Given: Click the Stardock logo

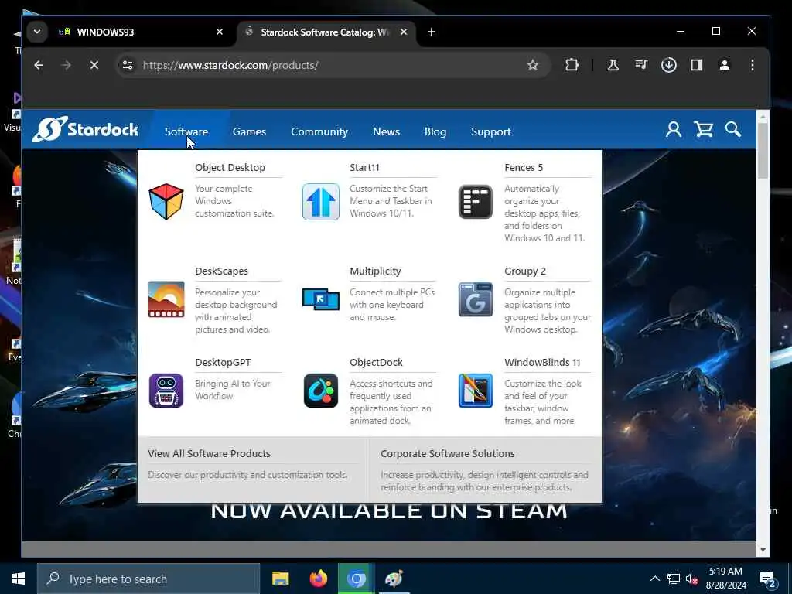Looking at the screenshot, I should point(85,129).
